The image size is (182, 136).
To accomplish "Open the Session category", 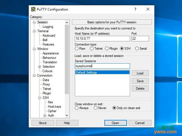I will (42, 22).
